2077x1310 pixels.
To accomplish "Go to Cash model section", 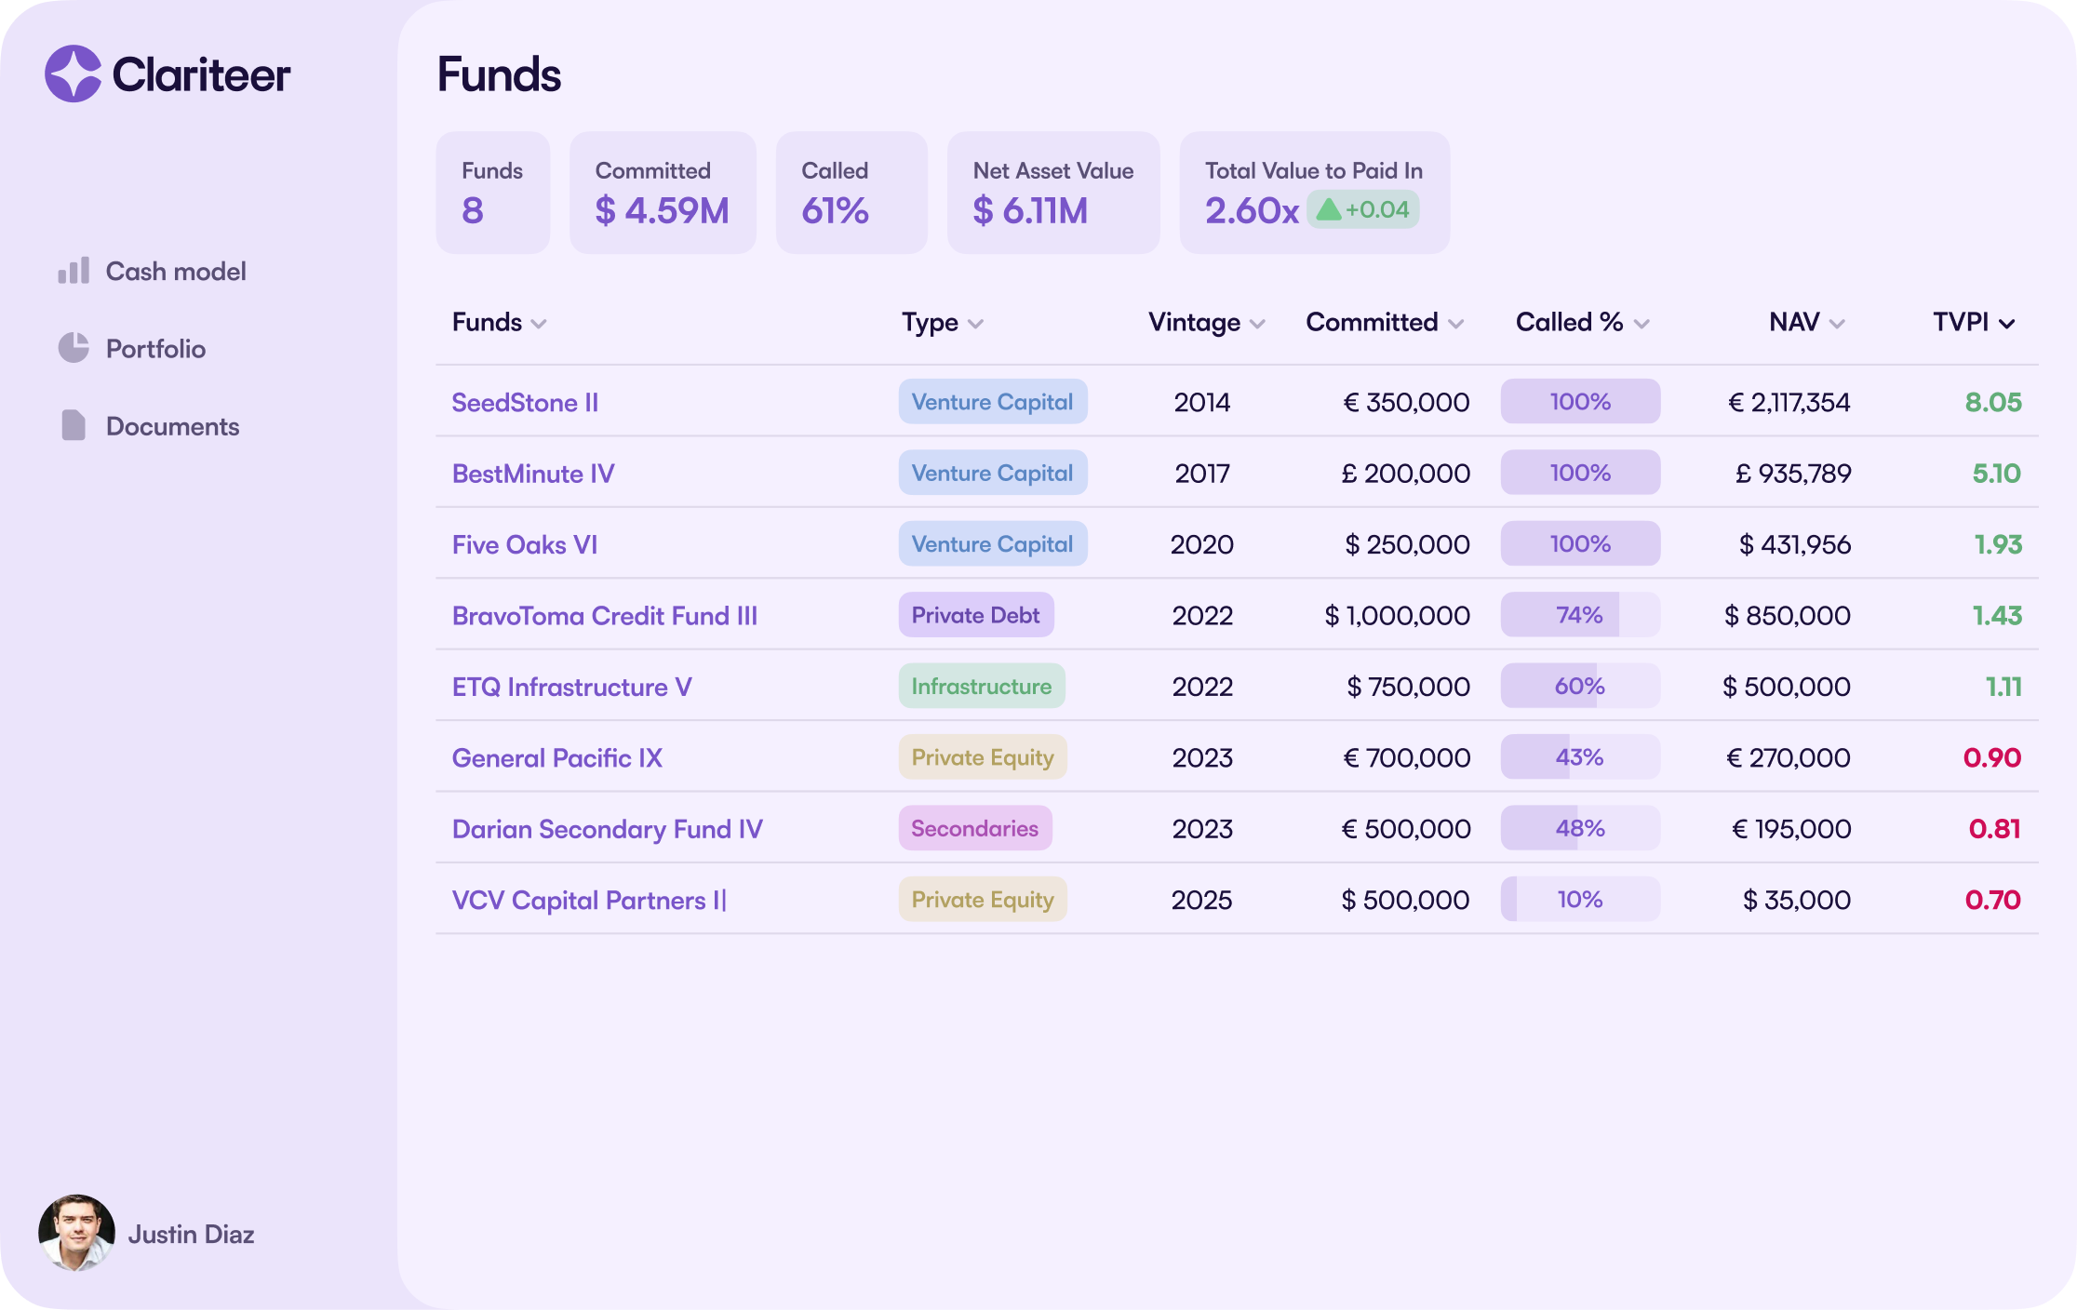I will pos(176,272).
